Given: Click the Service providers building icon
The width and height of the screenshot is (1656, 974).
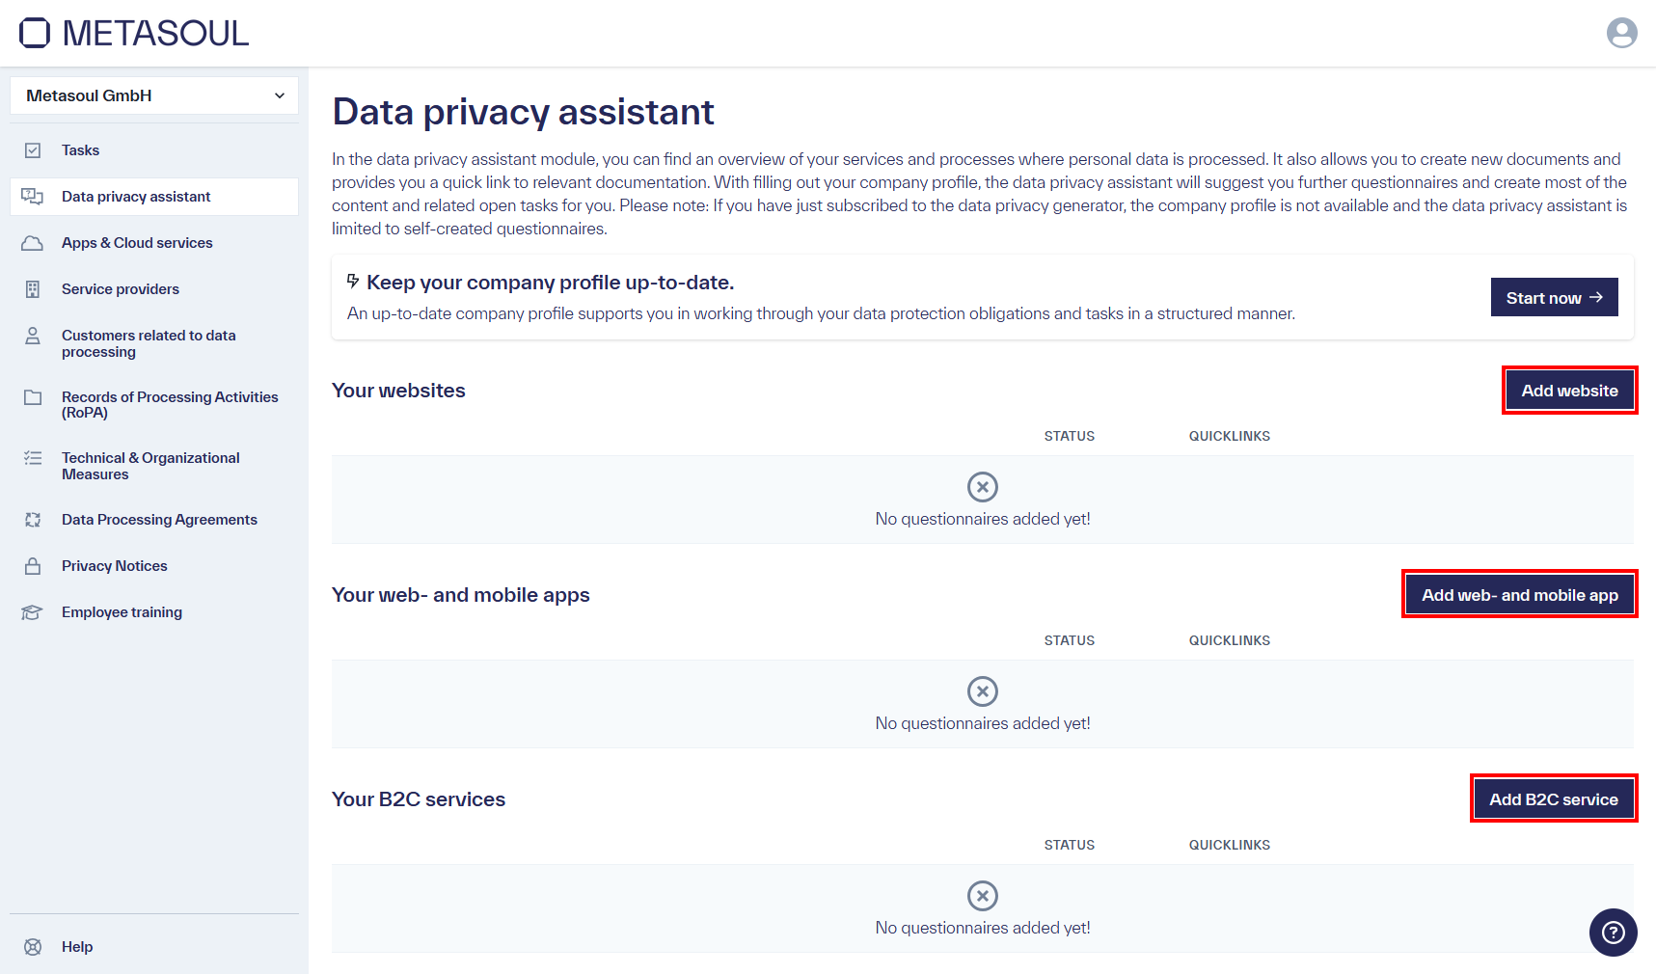Looking at the screenshot, I should (x=33, y=288).
